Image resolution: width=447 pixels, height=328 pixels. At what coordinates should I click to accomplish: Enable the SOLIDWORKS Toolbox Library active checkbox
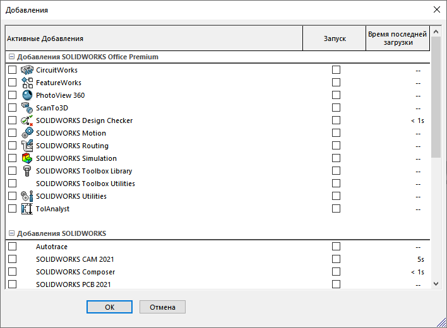pyautogui.click(x=12, y=171)
